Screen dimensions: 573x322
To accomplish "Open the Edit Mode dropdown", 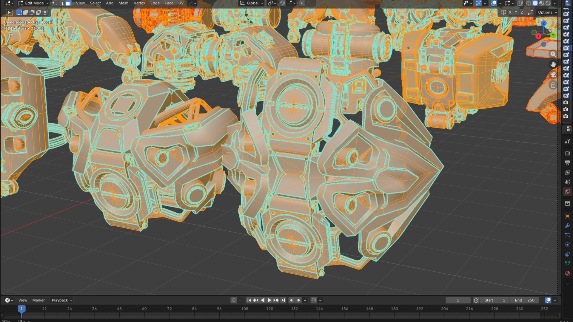I will coord(33,3).
